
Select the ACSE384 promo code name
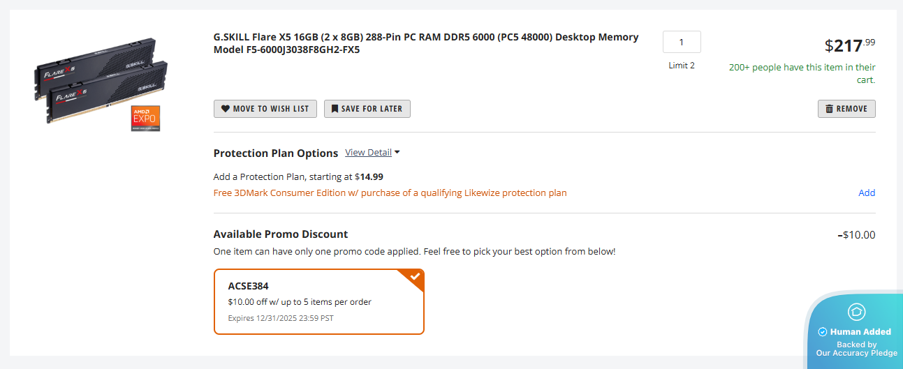[x=248, y=286]
